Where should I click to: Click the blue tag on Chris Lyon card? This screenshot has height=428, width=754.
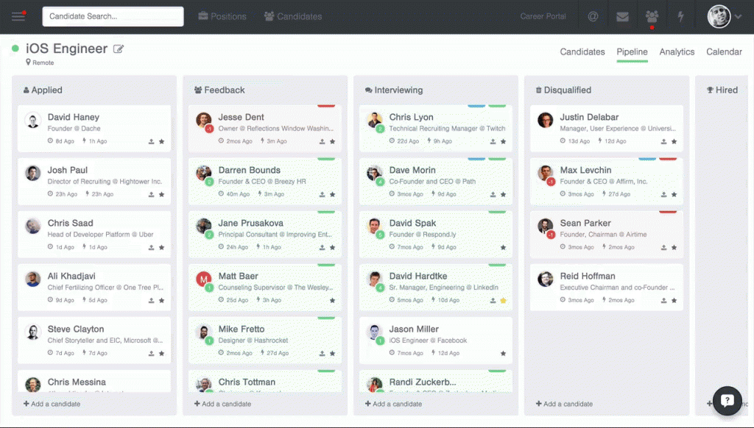476,106
